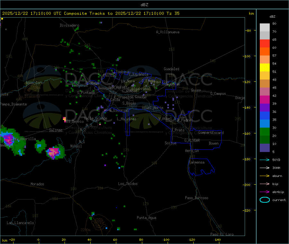The width and height of the screenshot is (289, 244).
Task: Click the Guadales place label
Action: (x=171, y=69)
